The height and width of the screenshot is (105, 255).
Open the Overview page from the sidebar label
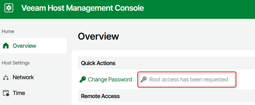[24, 46]
